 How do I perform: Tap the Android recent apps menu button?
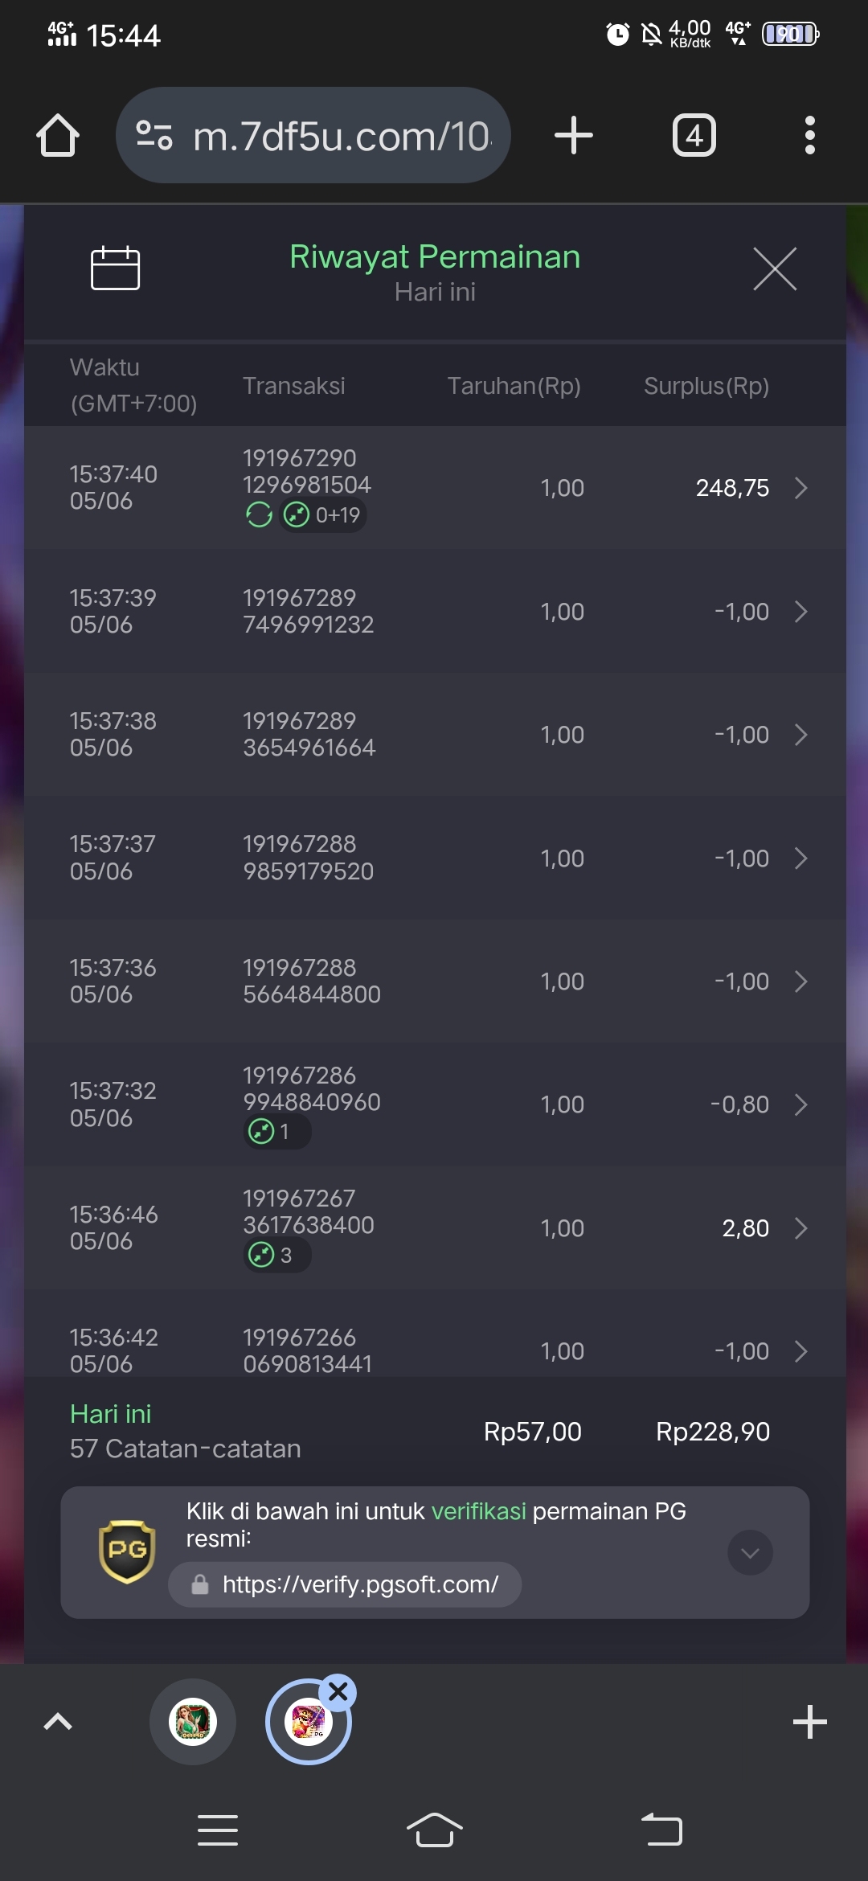[218, 1830]
